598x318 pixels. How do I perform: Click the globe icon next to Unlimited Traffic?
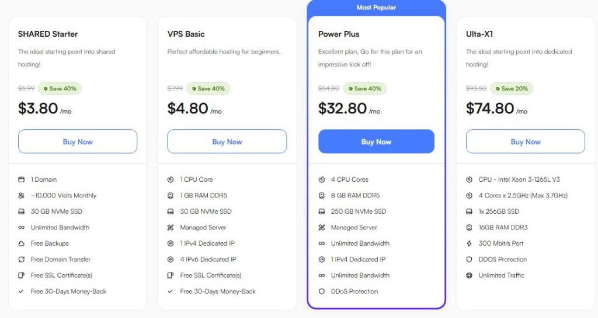click(470, 275)
